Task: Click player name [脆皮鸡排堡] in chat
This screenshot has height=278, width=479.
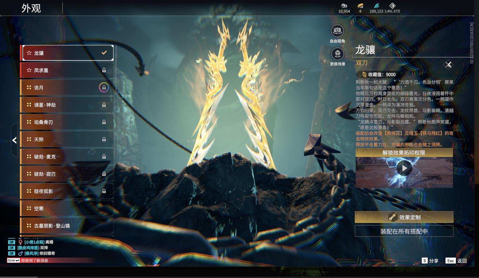Action: (x=29, y=248)
